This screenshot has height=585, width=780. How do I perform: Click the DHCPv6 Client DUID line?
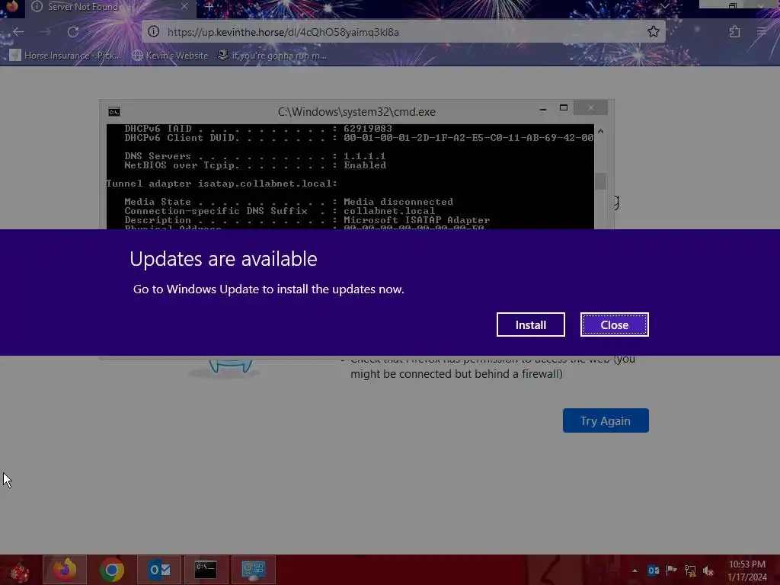click(359, 138)
